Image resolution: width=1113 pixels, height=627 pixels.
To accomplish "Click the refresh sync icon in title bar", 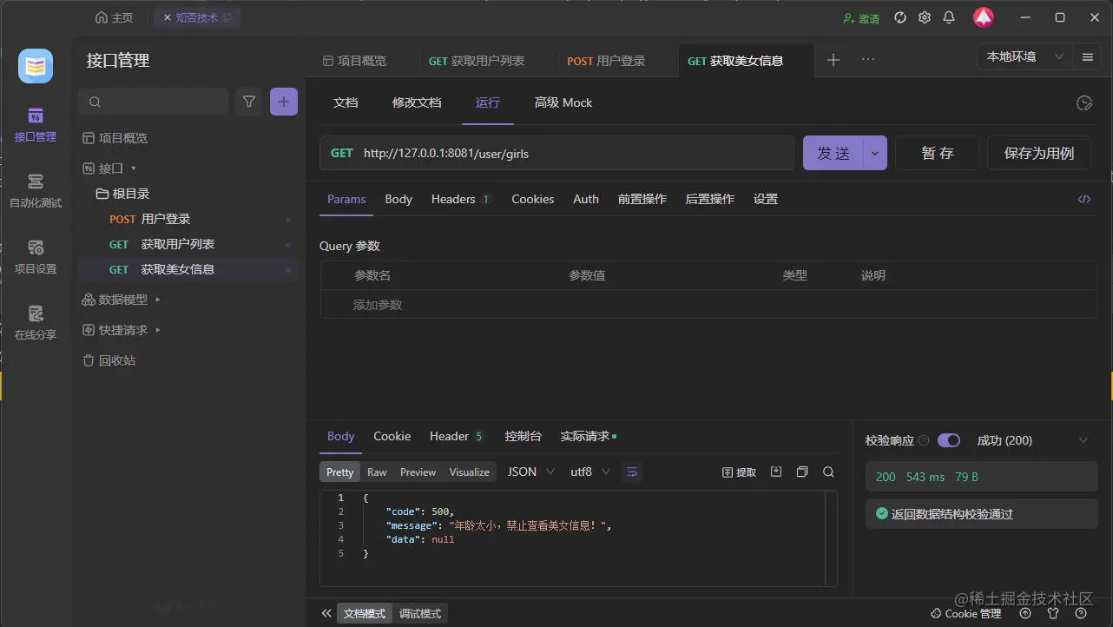I will point(900,17).
